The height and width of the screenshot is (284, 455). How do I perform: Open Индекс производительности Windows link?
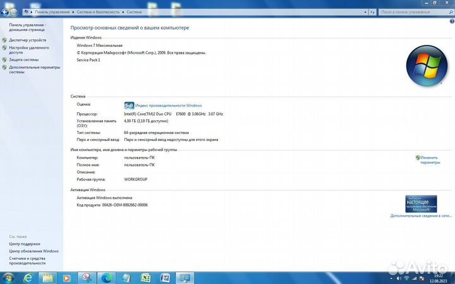coord(169,106)
